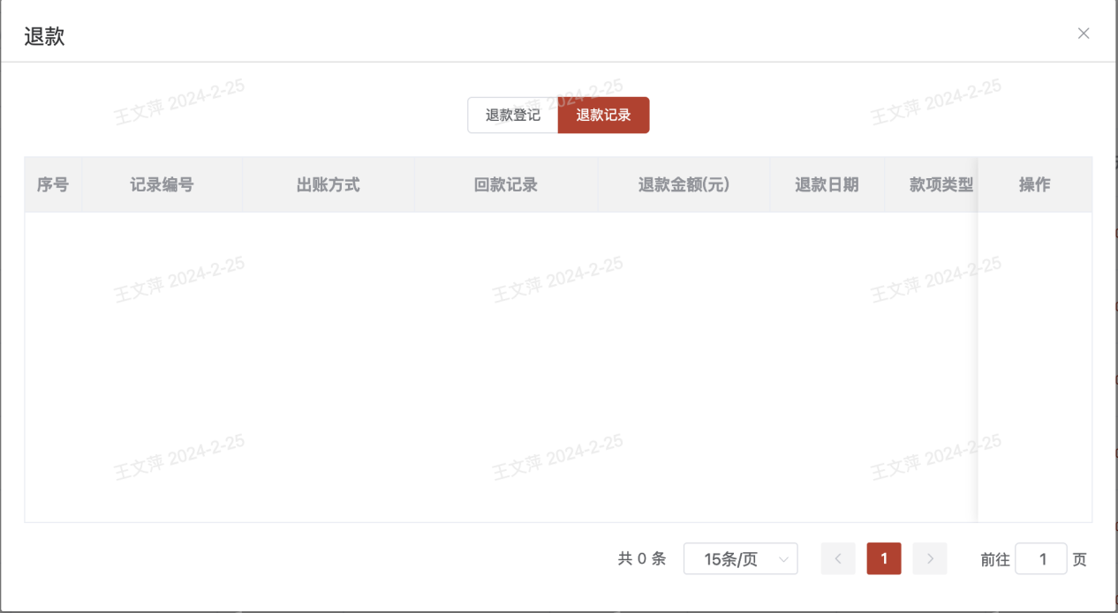Click the 记录编号 column header
This screenshot has width=1118, height=613.
point(162,185)
